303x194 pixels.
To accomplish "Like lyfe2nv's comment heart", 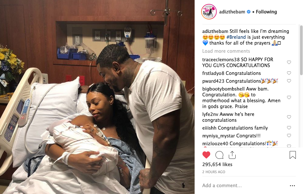I will 289,117.
